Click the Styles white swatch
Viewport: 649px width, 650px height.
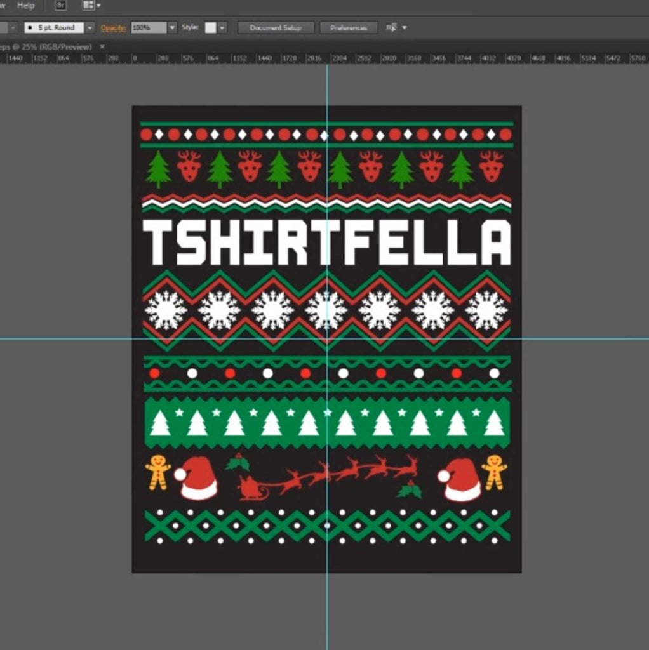(211, 28)
